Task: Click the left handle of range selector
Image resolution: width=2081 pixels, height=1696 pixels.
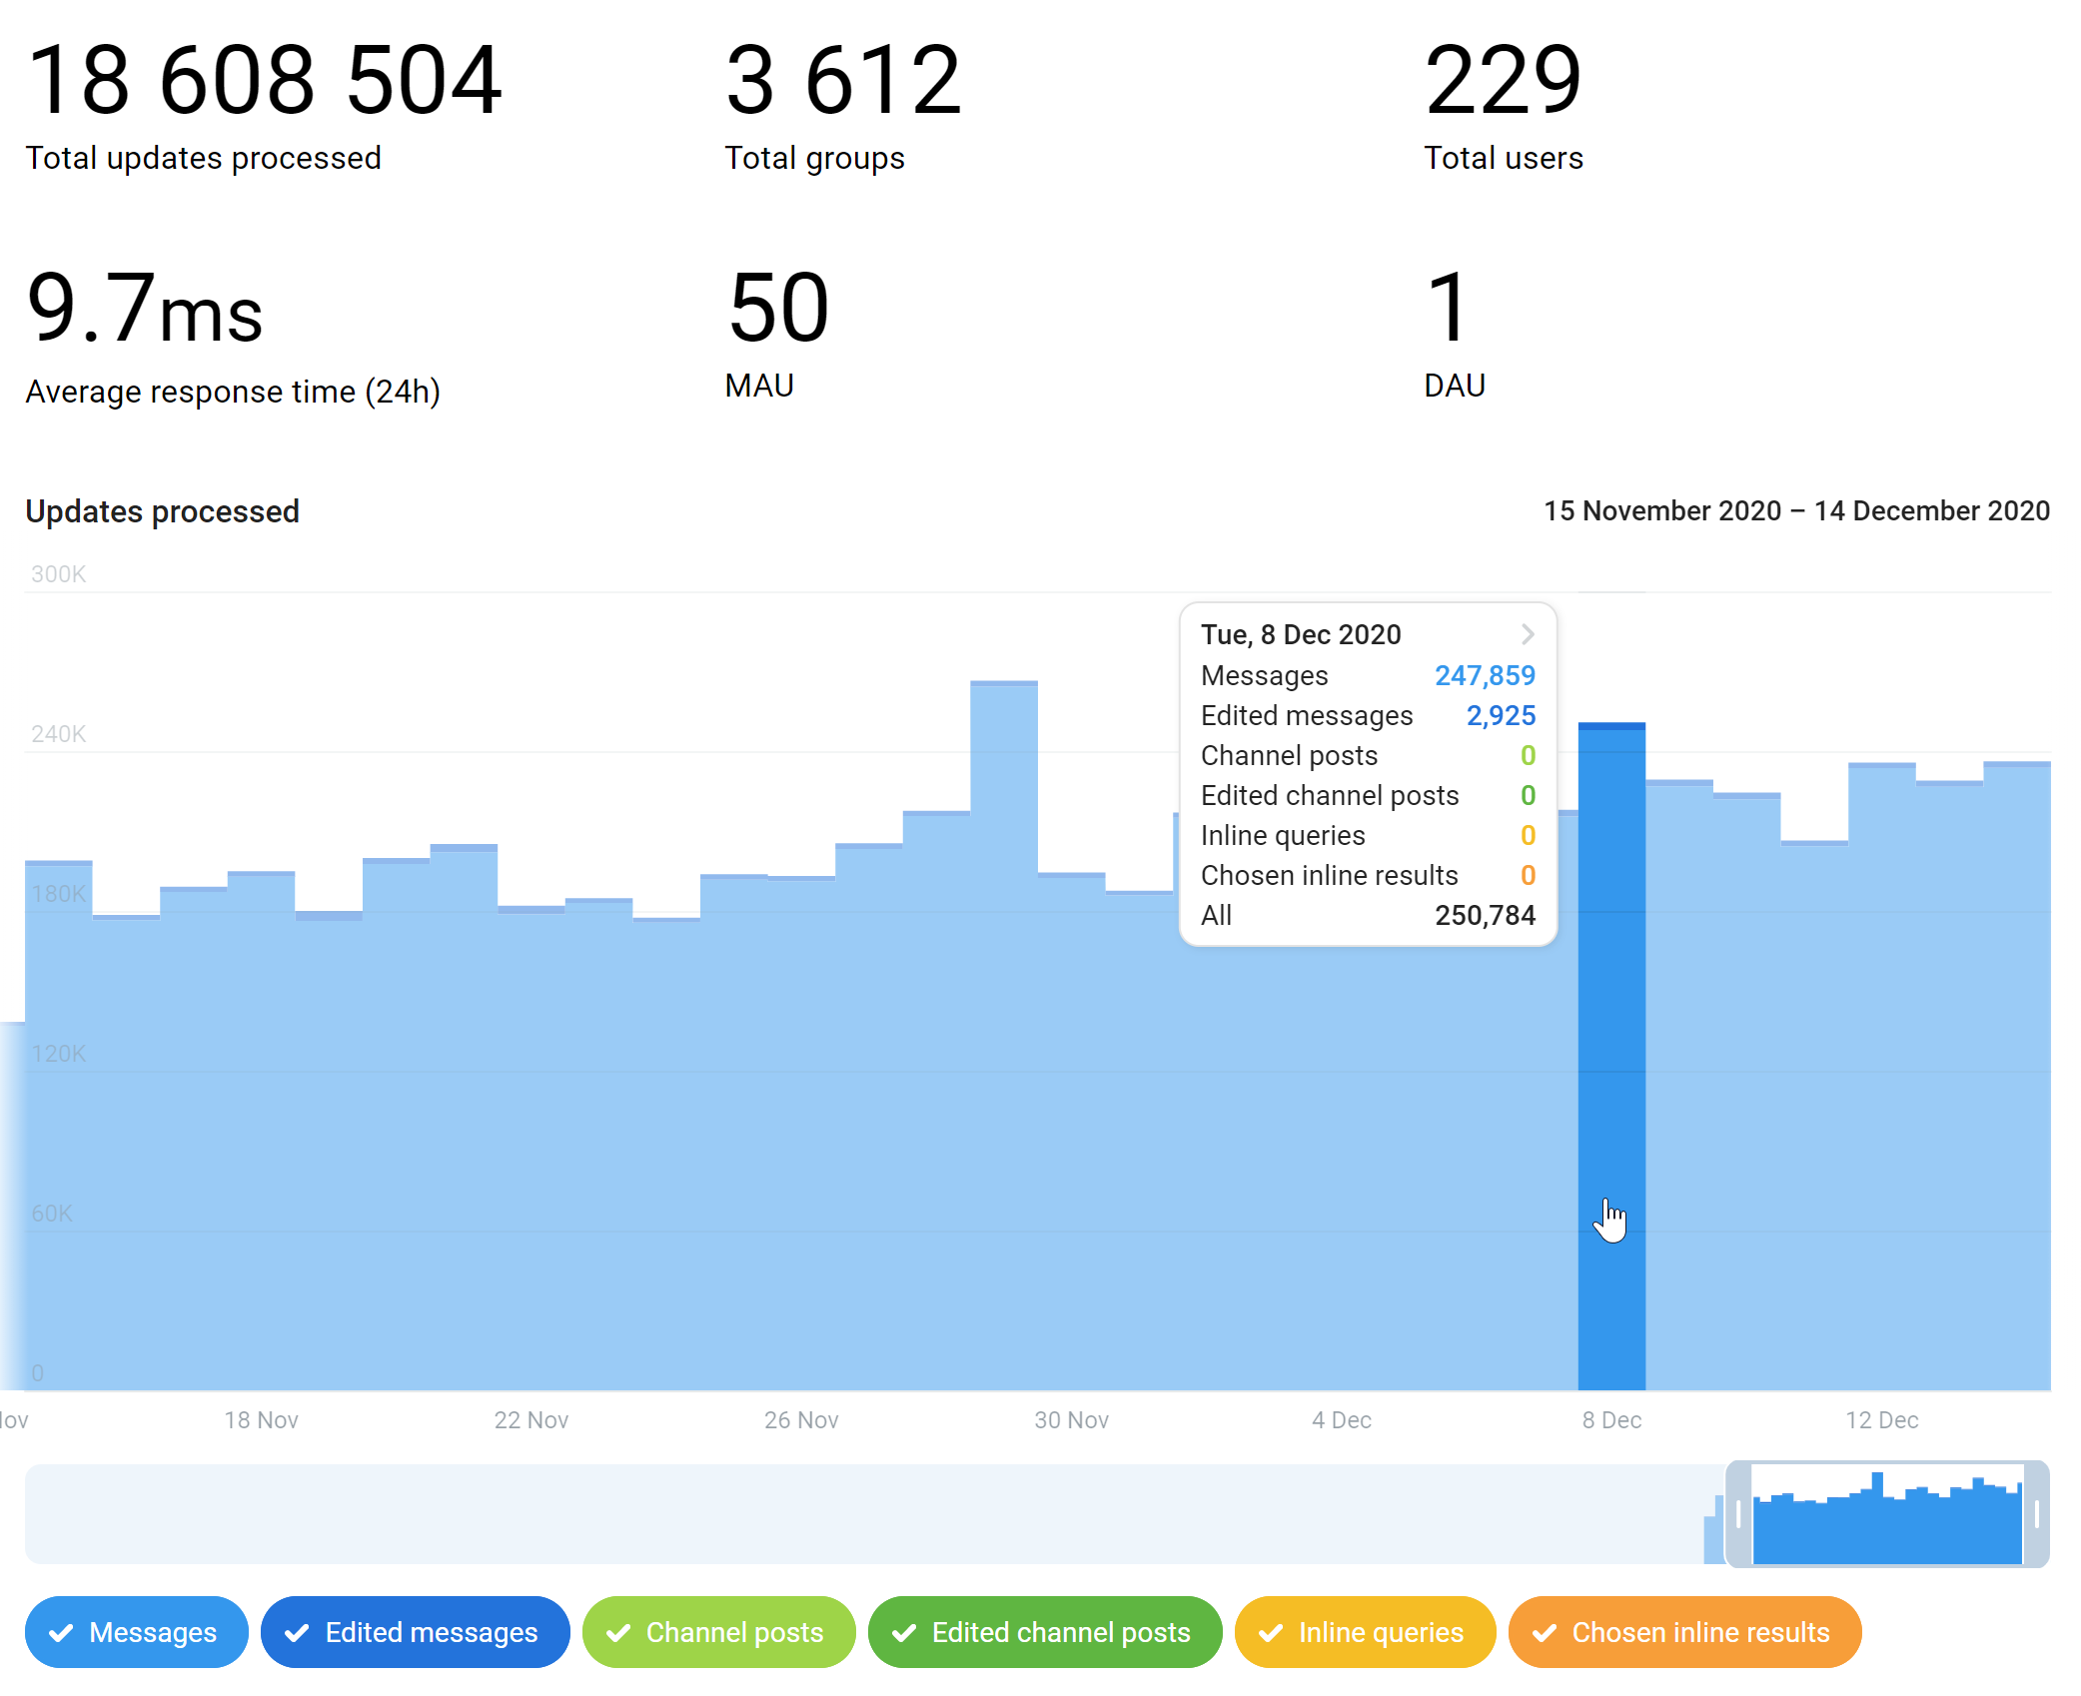Action: [1738, 1514]
